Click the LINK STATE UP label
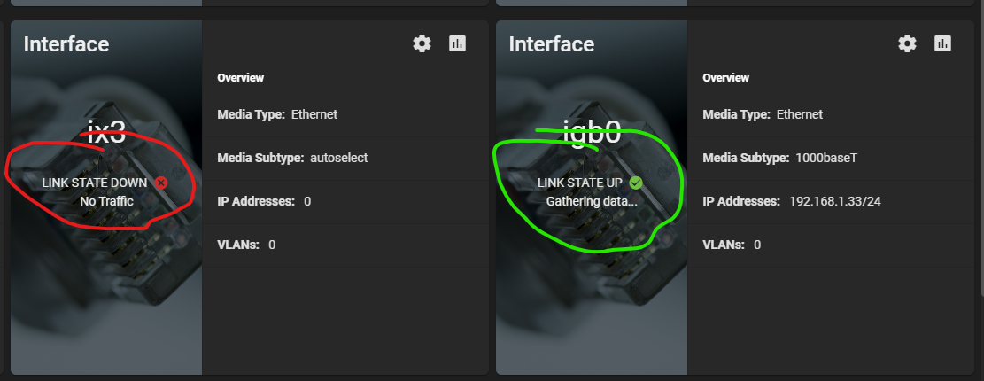This screenshot has height=381, width=984. point(580,183)
